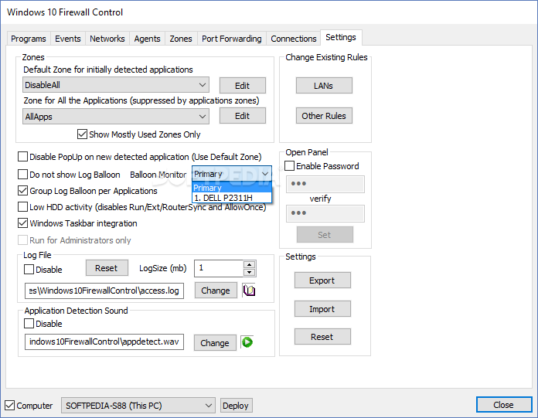538x418 pixels.
Task: Click Change for the appdetect.wav sound
Action: (215, 342)
